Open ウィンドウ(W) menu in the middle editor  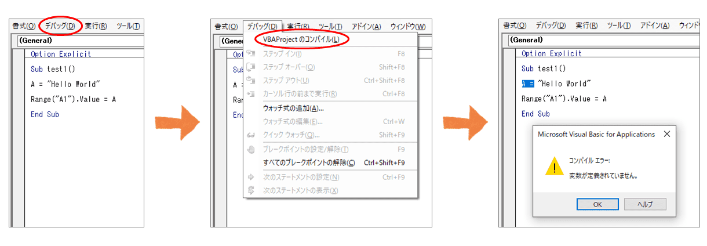tap(408, 27)
